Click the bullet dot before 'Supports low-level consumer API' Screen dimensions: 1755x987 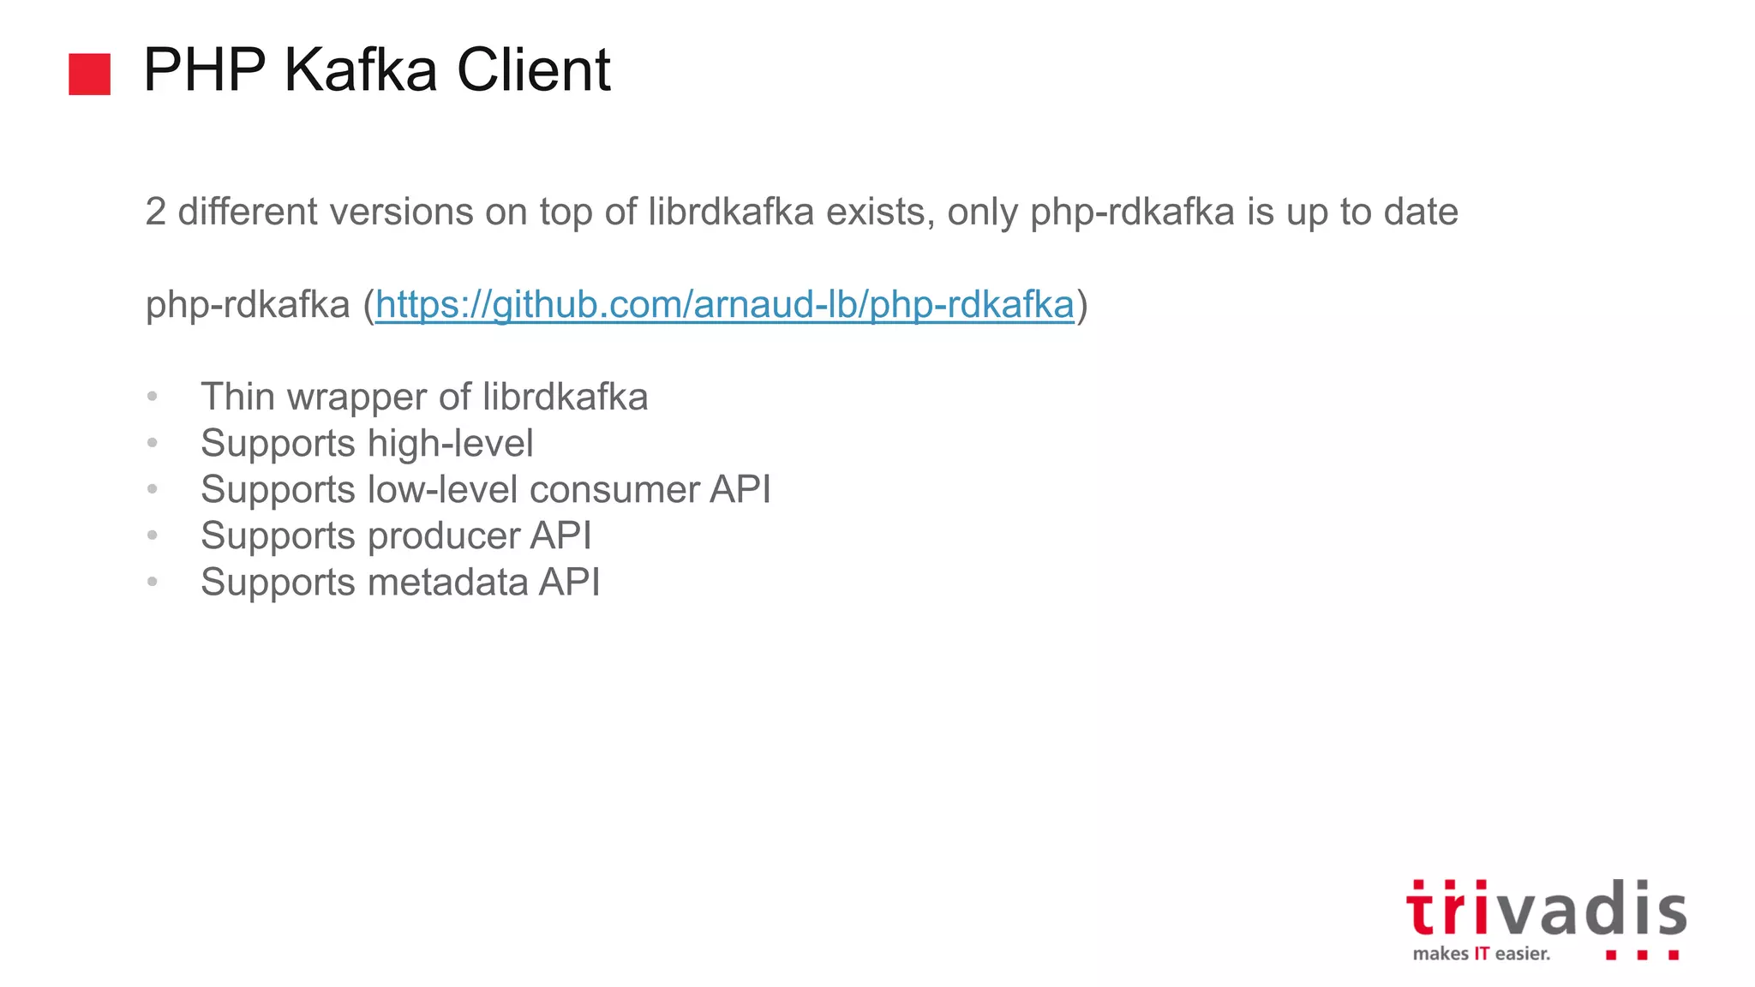click(153, 488)
